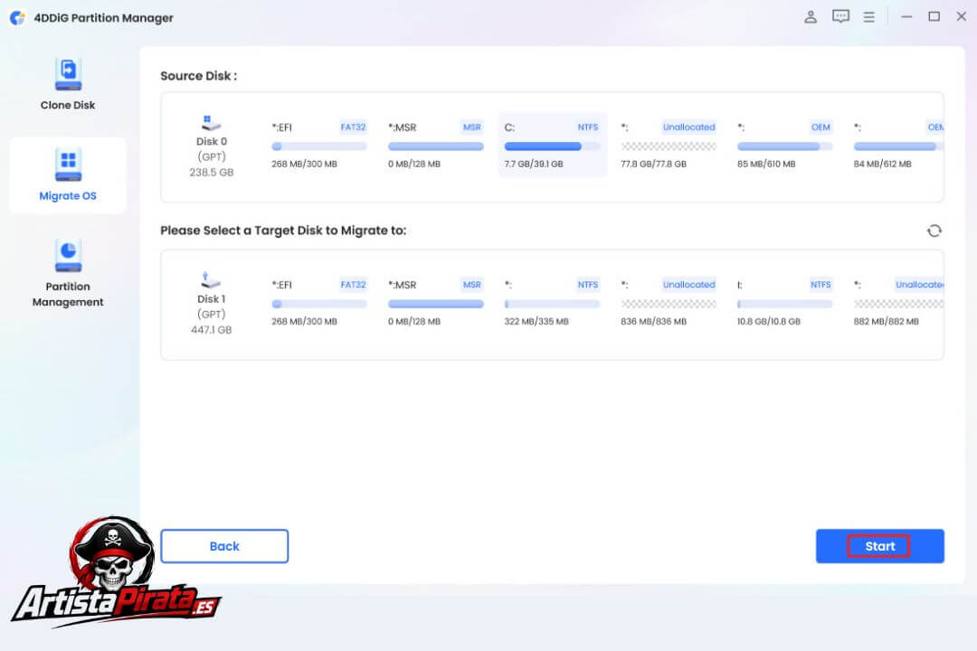Viewport: 977px width, 651px height.
Task: Select the Migrate OS sidebar option
Action: pyautogui.click(x=68, y=175)
